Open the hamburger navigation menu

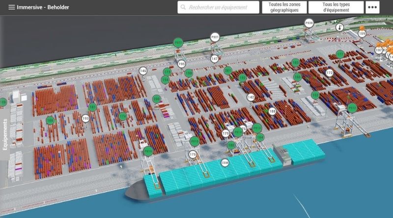click(x=11, y=7)
